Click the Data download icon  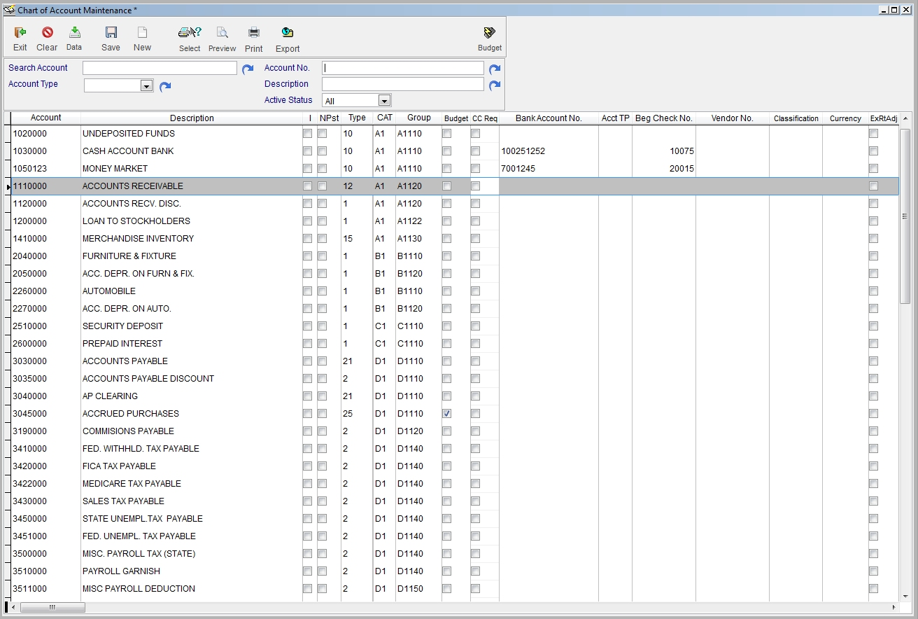tap(74, 33)
